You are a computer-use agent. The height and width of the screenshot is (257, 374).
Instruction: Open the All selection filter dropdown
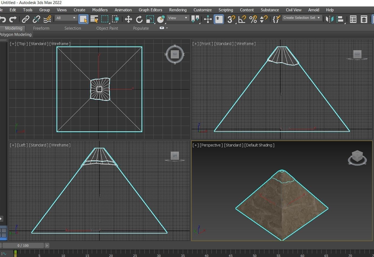[66, 18]
